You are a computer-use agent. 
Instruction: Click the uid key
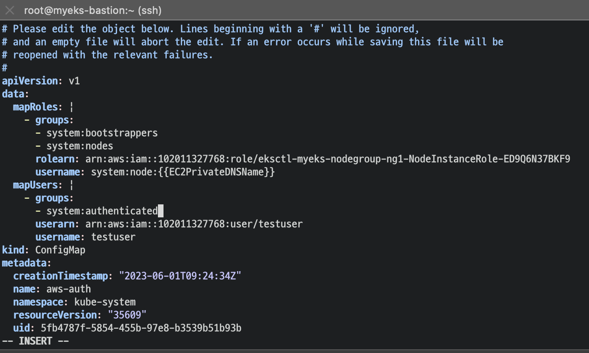click(21, 328)
